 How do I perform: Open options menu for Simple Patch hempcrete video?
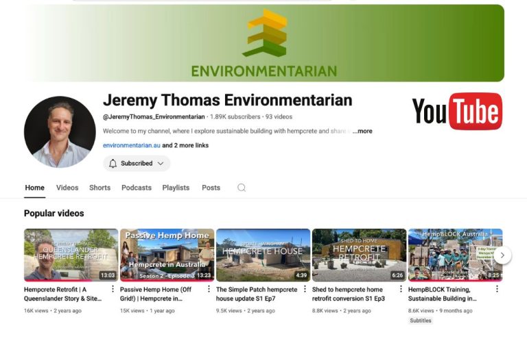(x=305, y=289)
